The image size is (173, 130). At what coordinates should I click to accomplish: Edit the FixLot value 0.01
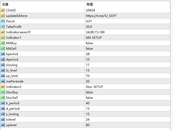point(89,21)
